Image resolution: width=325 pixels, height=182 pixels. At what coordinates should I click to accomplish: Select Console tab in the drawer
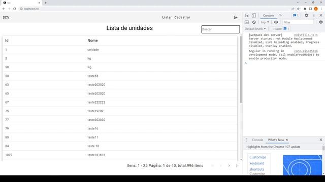click(x=257, y=140)
